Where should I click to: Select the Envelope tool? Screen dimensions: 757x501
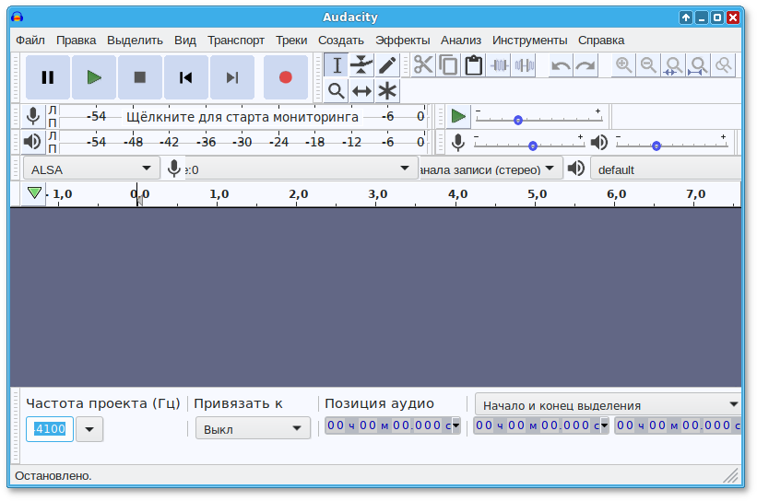click(361, 65)
